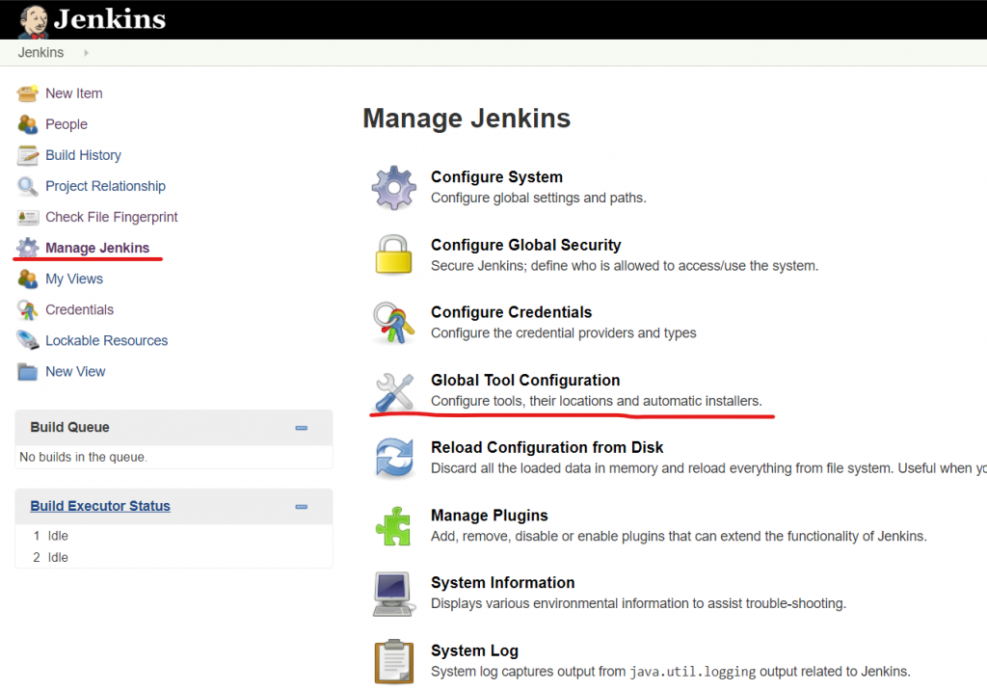Click the Project Relationship magnifier icon
987x690 pixels.
tap(28, 186)
